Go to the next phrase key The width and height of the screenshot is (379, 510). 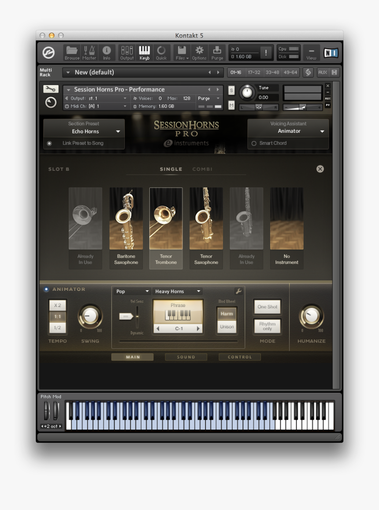point(198,329)
